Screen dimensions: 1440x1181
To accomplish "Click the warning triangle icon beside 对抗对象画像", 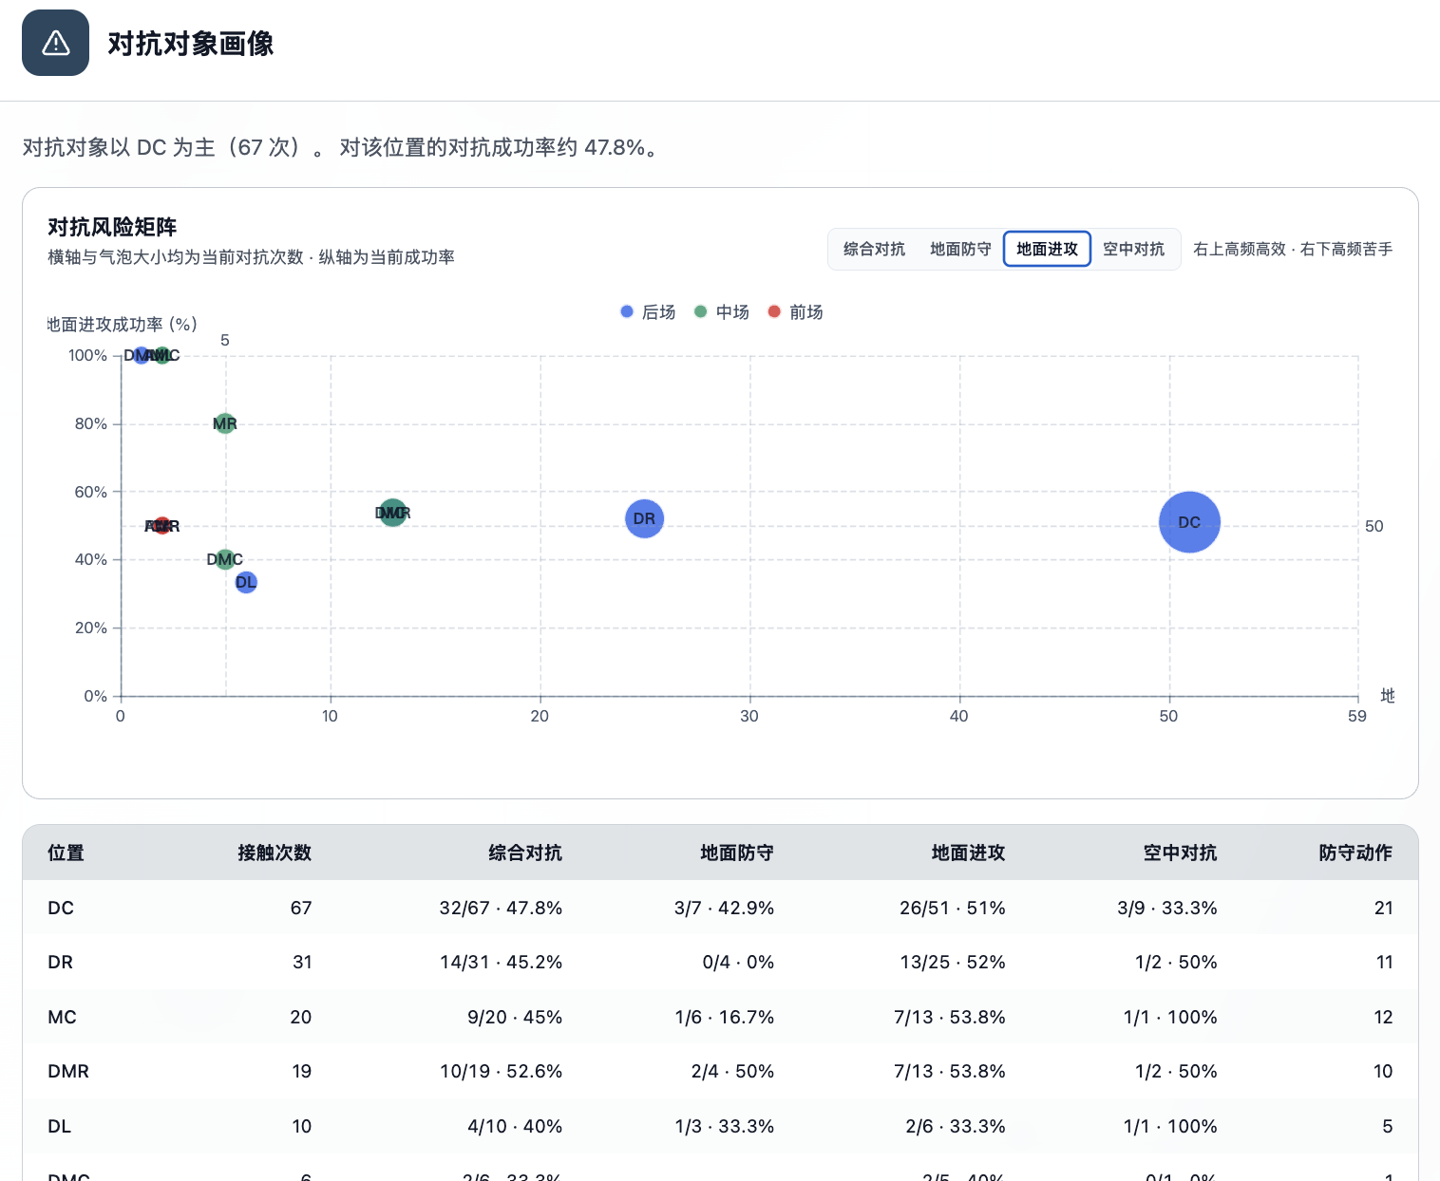I will [x=56, y=43].
